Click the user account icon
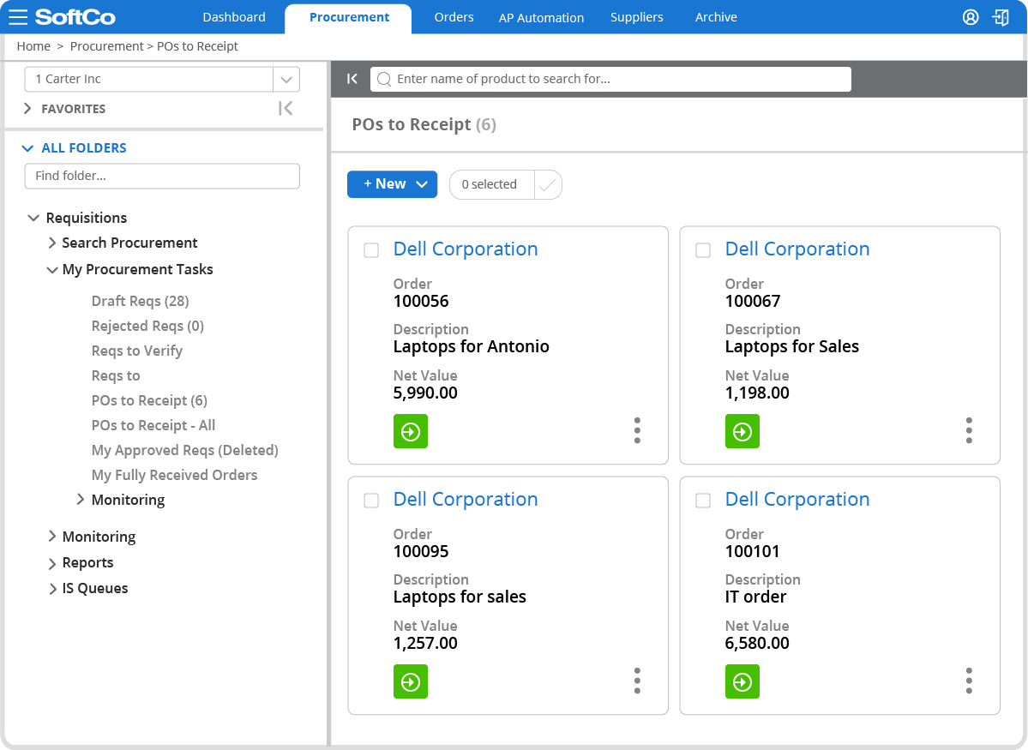The width and height of the screenshot is (1028, 750). tap(970, 16)
